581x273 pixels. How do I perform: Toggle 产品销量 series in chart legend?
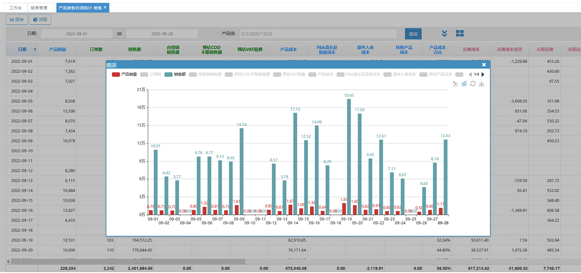124,75
